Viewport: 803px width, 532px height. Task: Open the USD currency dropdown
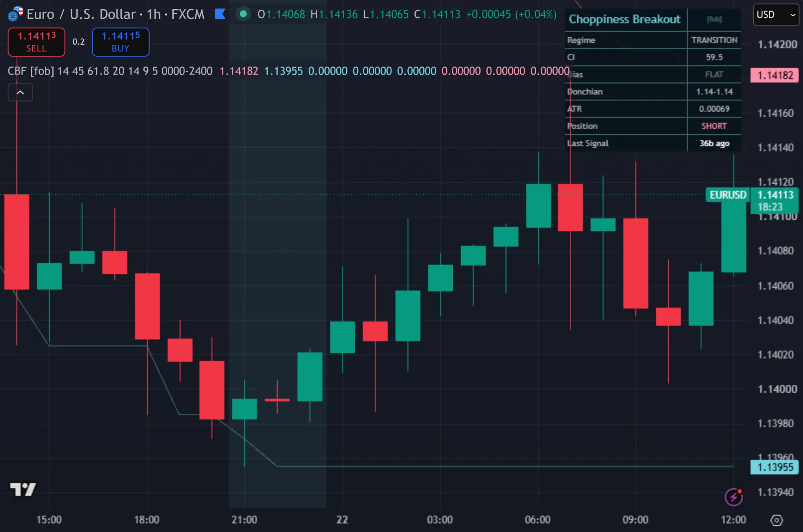tap(776, 15)
